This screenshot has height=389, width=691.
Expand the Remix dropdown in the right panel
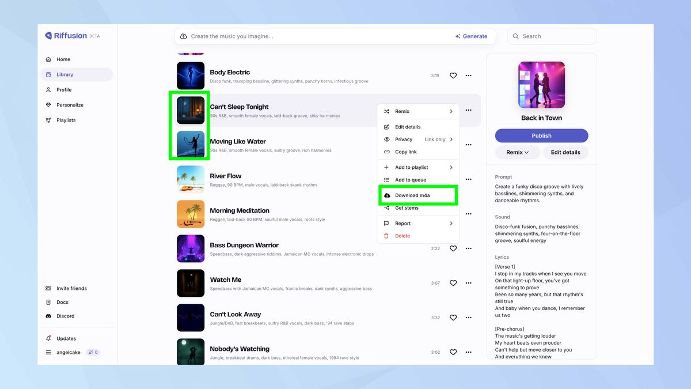[x=517, y=152]
